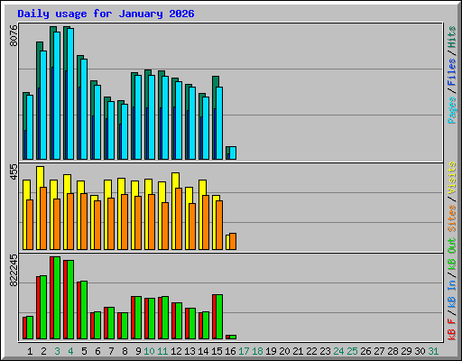Viewport: 462px width, 361px height.
Task: Click day 30 on the x-axis
Action: 420,351
